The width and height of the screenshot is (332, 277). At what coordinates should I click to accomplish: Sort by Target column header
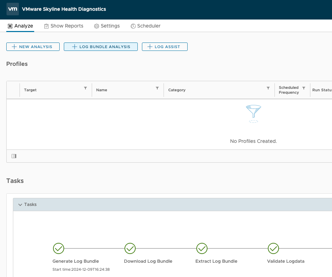30,90
